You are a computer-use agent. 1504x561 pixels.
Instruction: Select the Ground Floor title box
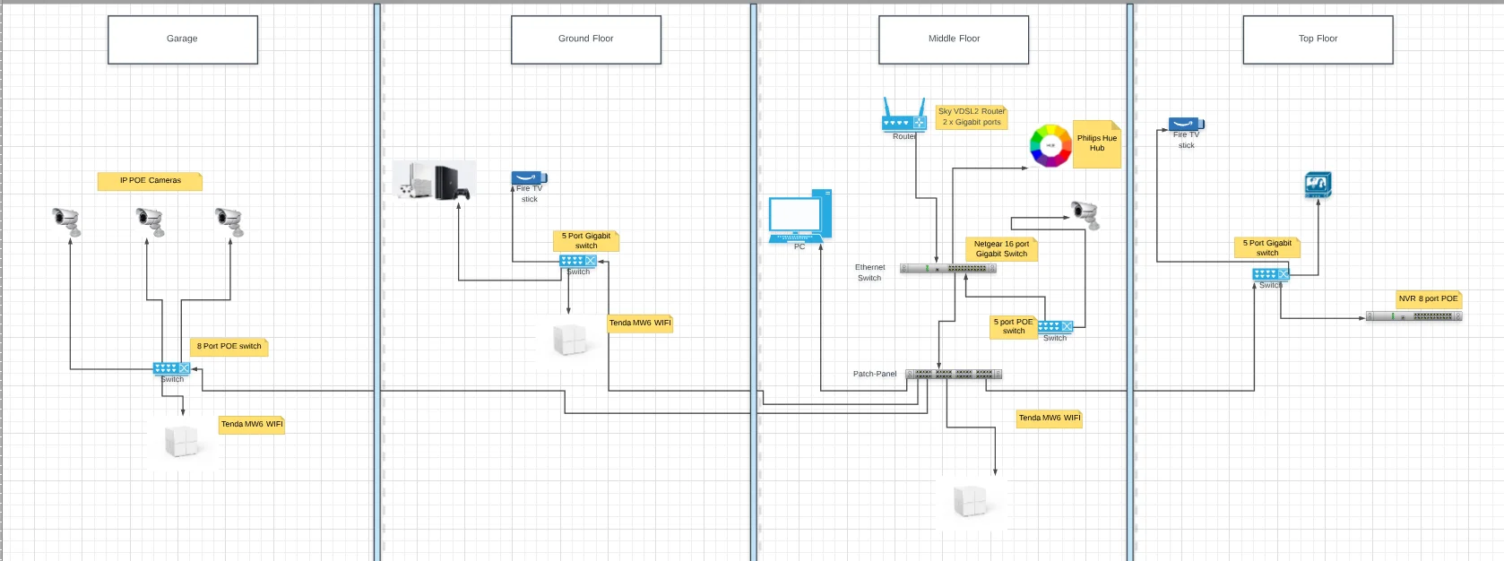pos(586,39)
